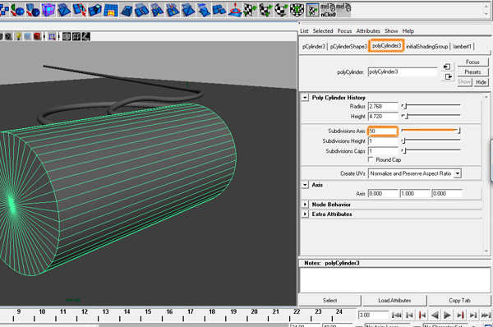The width and height of the screenshot is (493, 327).
Task: Click the purple smooth cube shelf icon
Action: pyautogui.click(x=48, y=10)
